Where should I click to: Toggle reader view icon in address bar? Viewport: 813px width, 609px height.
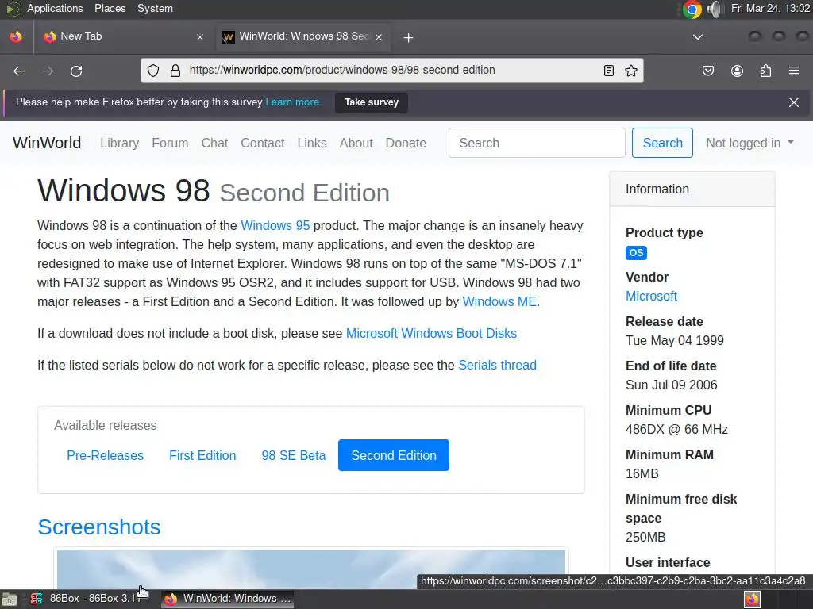[609, 71]
